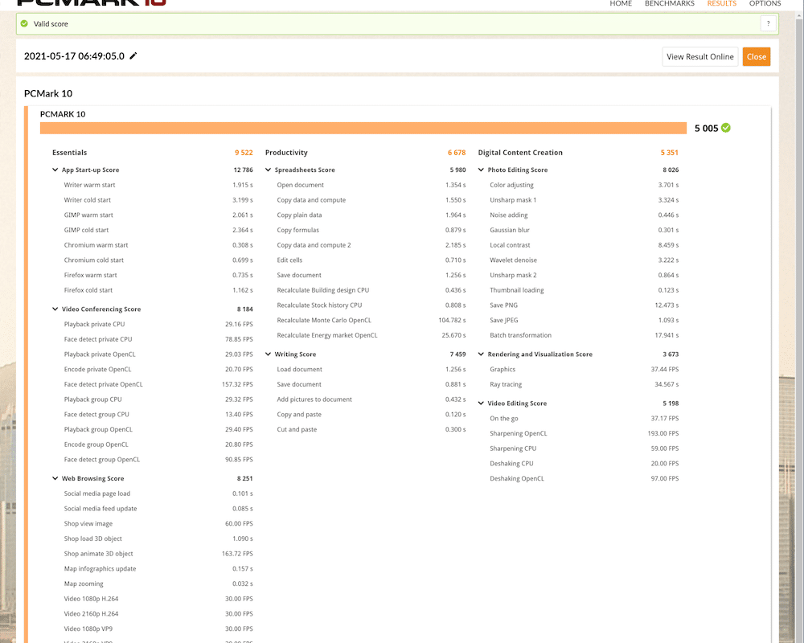Click Copy data and compute 2 row

point(371,245)
